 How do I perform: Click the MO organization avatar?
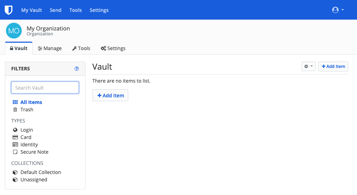pyautogui.click(x=14, y=30)
